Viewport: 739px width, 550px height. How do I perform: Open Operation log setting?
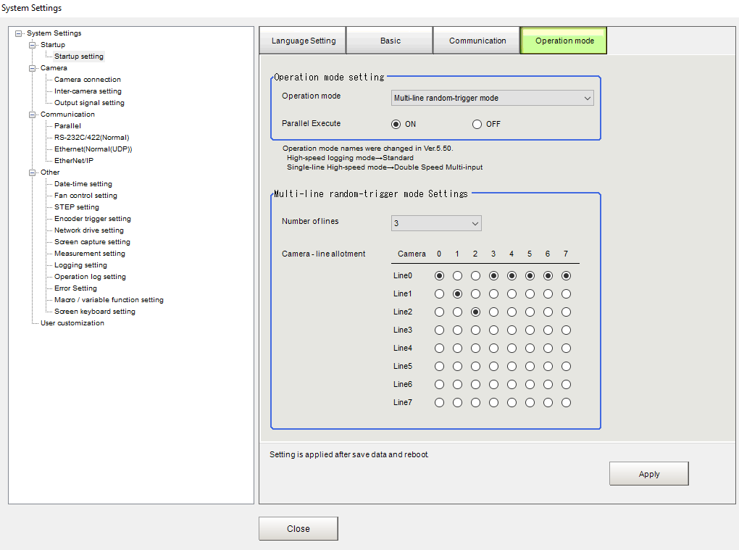[x=90, y=277]
